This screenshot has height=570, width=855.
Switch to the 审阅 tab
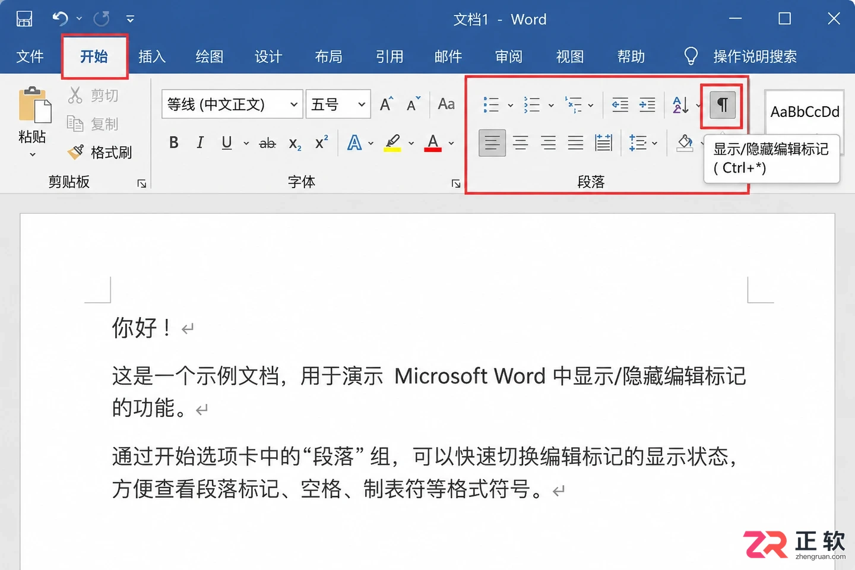tap(509, 56)
